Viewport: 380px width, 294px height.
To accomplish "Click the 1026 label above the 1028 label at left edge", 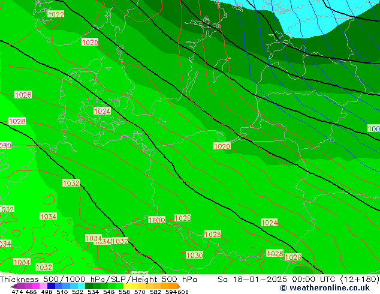I will click(x=23, y=95).
